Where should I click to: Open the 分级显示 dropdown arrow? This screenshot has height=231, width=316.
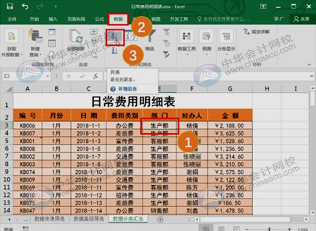[227, 54]
